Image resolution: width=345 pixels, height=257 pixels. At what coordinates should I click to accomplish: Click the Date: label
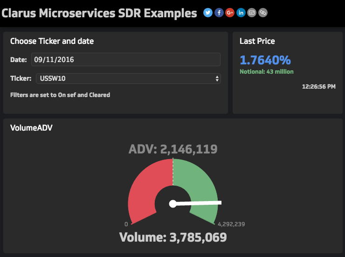pyautogui.click(x=19, y=60)
